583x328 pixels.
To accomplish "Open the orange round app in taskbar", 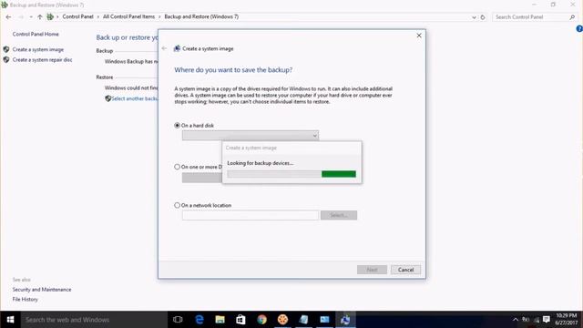I will coord(282,320).
